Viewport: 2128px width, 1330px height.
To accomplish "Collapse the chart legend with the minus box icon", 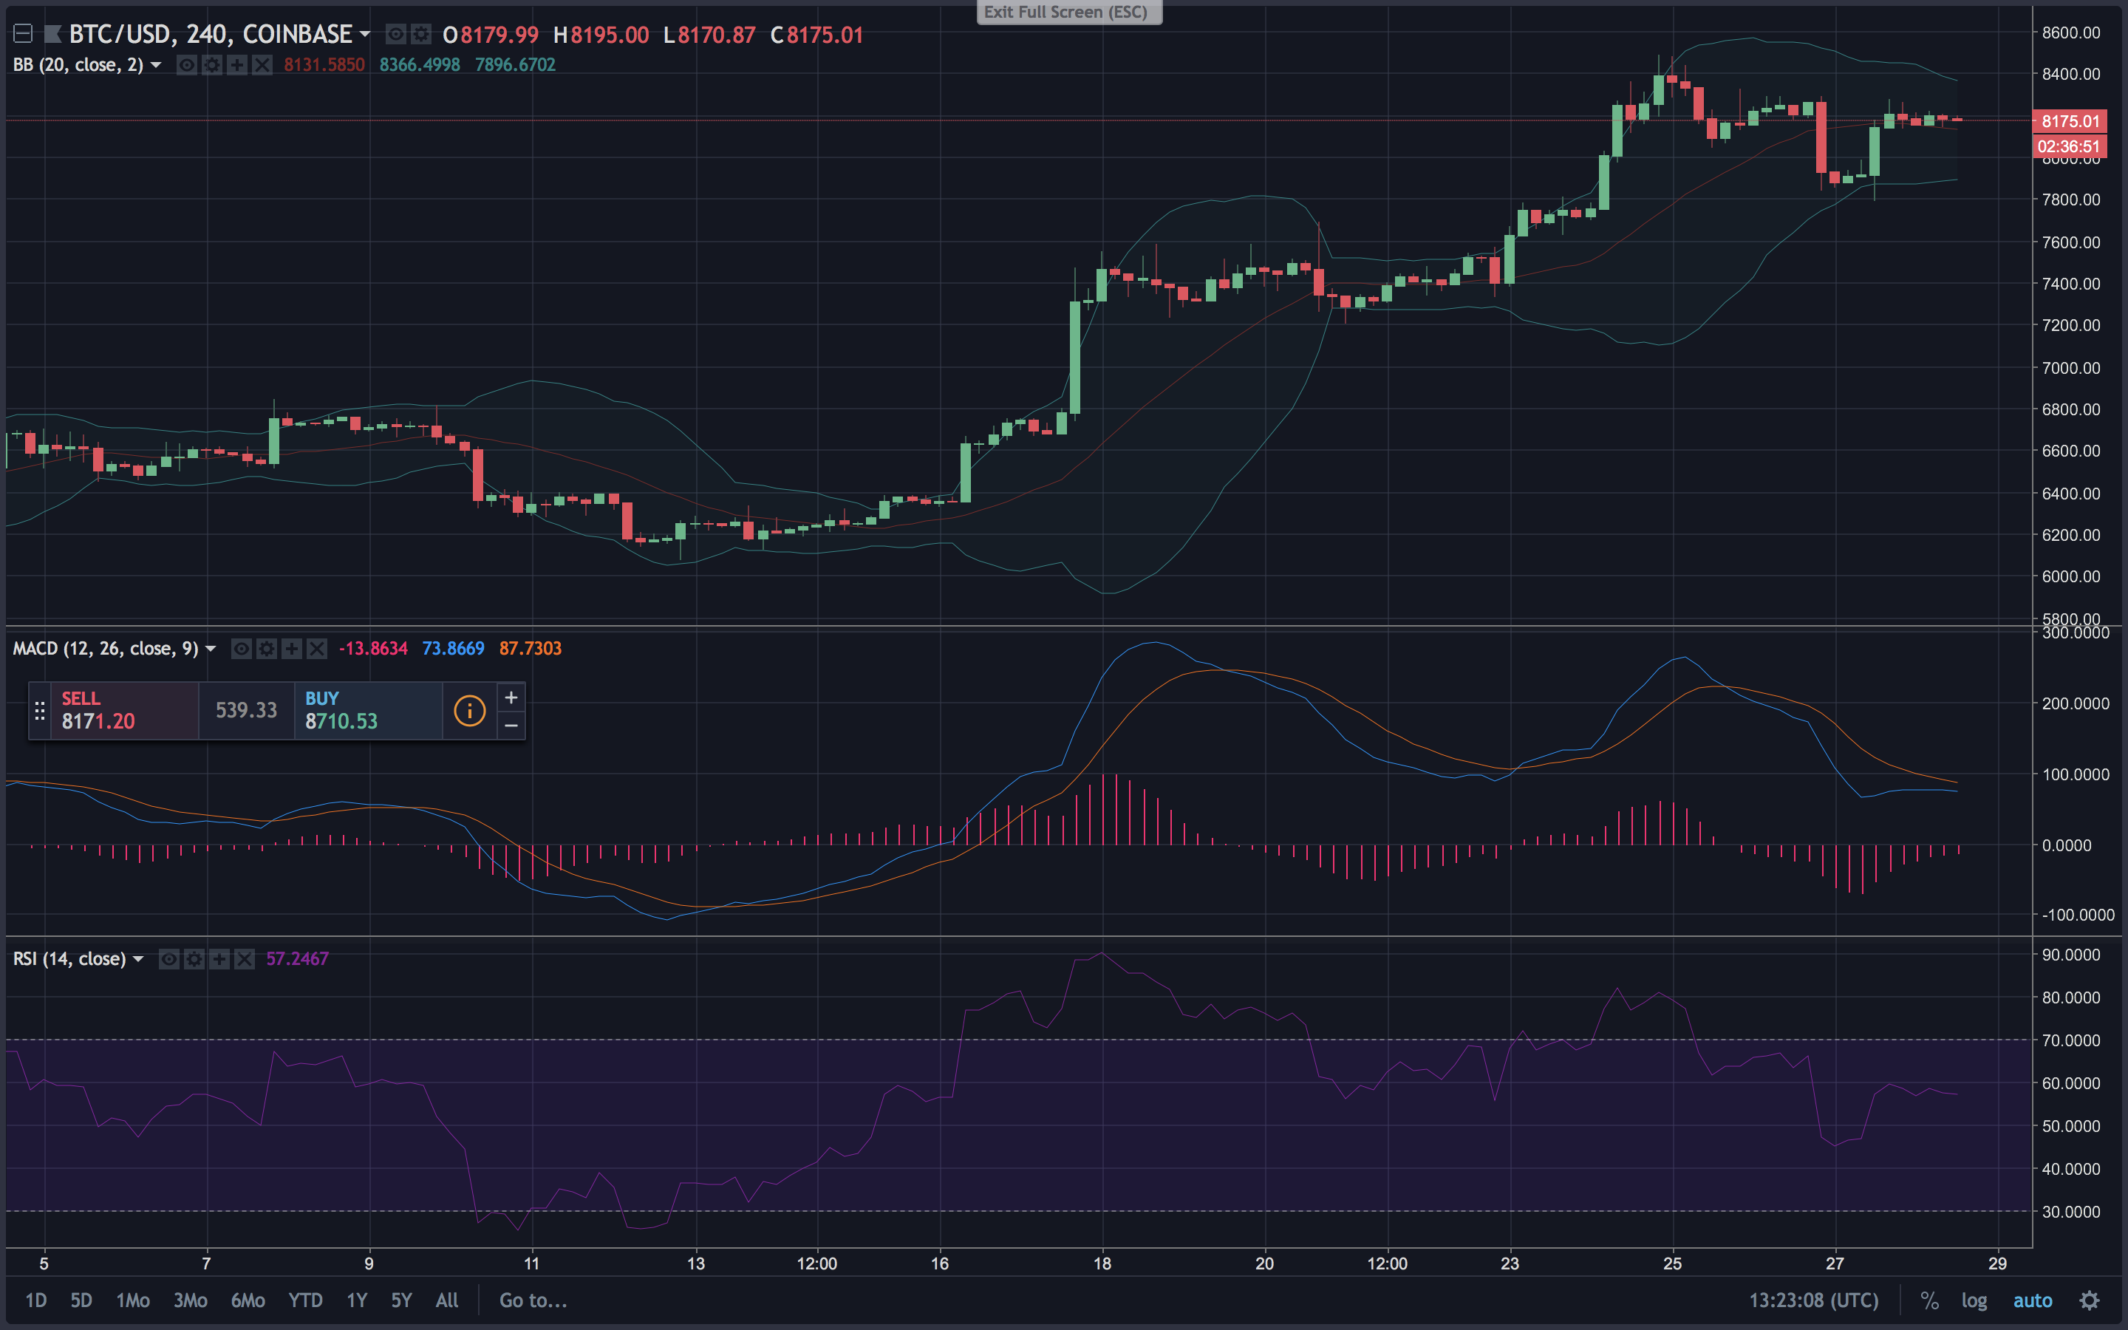I will coord(23,34).
